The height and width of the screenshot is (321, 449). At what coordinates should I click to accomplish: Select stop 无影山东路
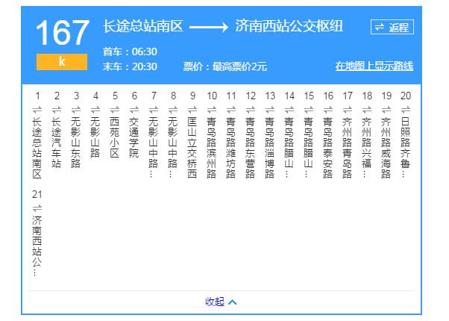(x=76, y=143)
